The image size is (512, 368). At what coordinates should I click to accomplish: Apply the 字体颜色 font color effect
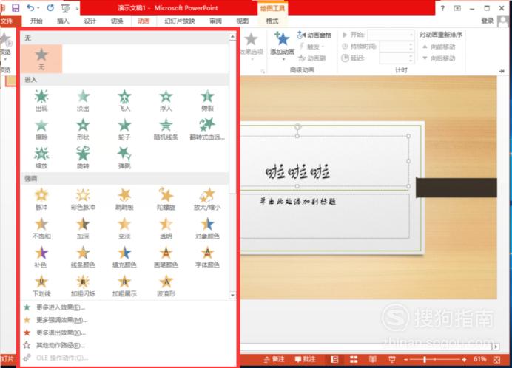207,256
